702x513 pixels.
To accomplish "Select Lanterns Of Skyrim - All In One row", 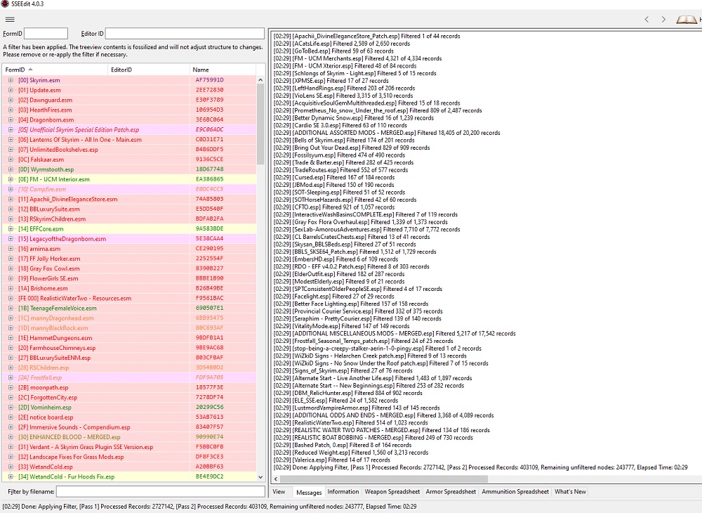I will [129, 139].
